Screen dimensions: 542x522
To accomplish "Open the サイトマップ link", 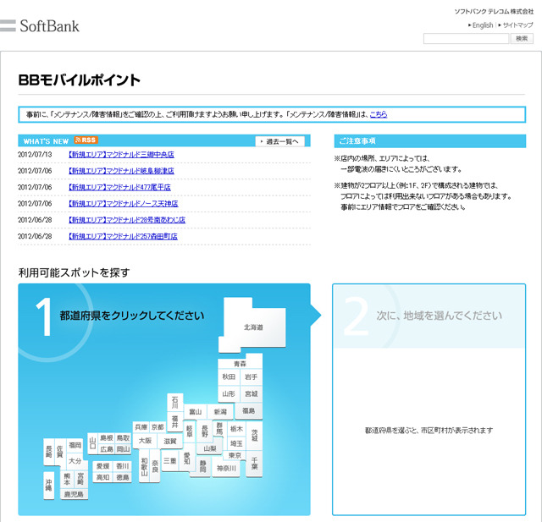I will 517,25.
